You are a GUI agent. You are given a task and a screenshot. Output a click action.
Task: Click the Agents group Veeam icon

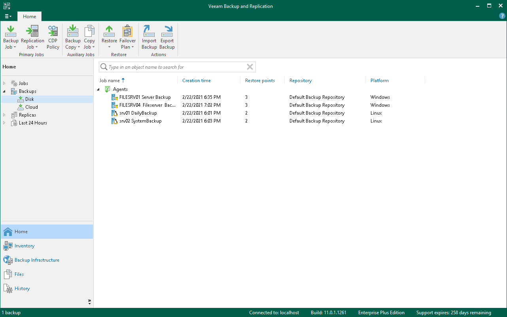pyautogui.click(x=107, y=89)
